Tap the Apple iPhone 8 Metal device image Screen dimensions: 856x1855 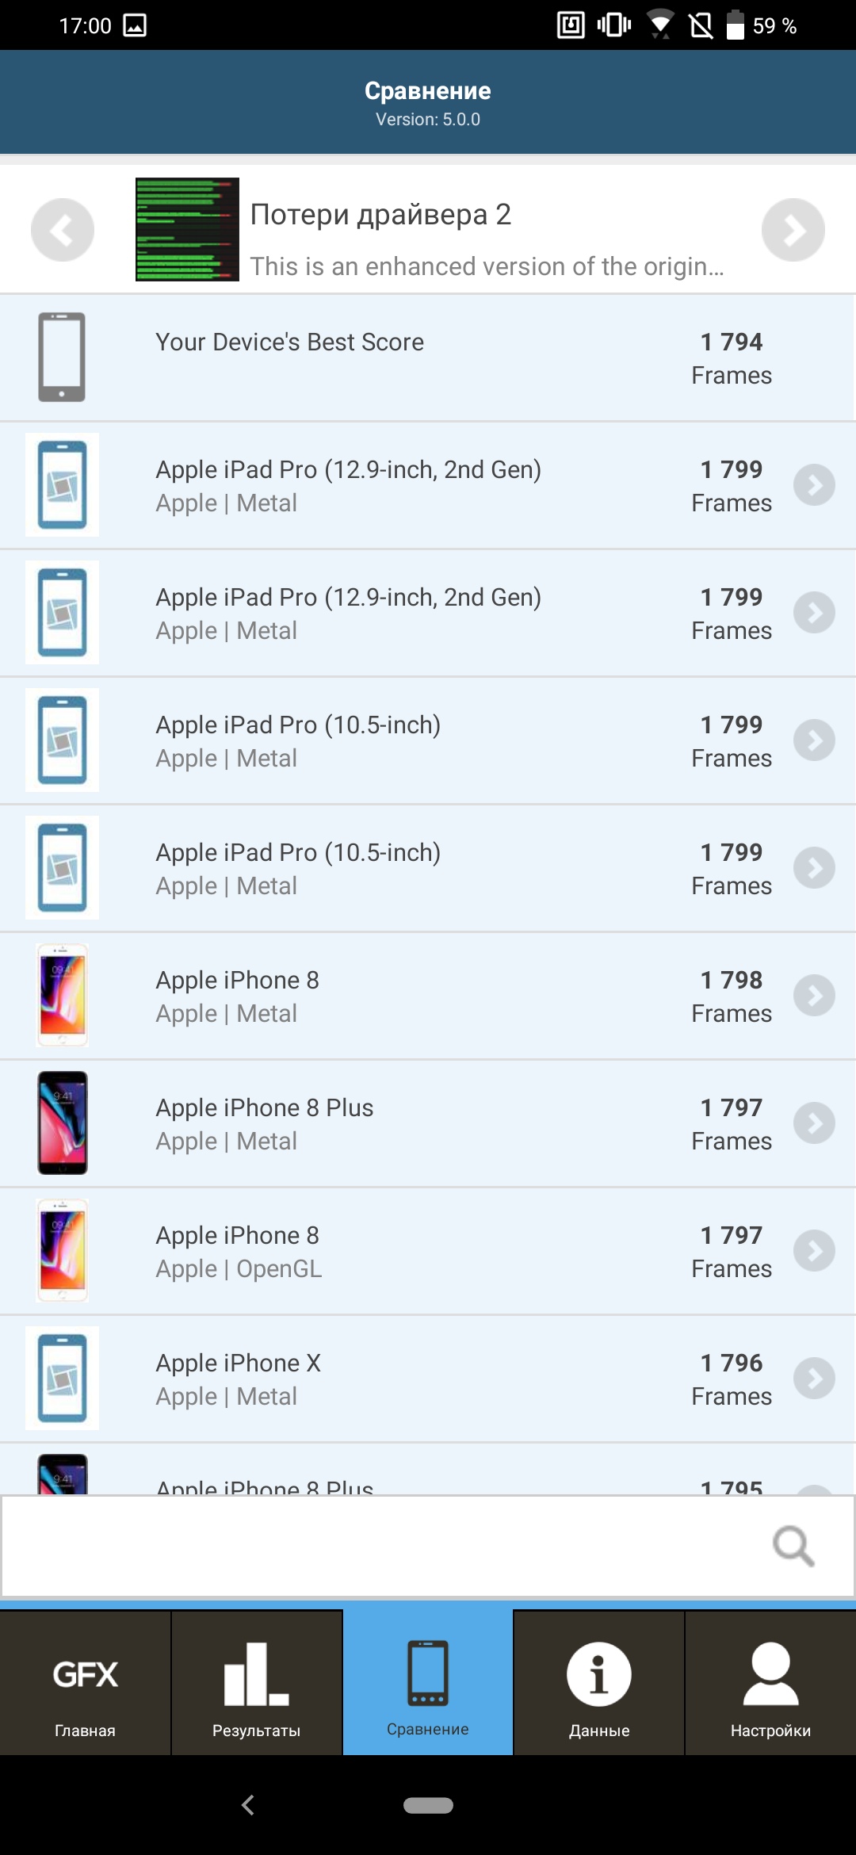tap(63, 996)
